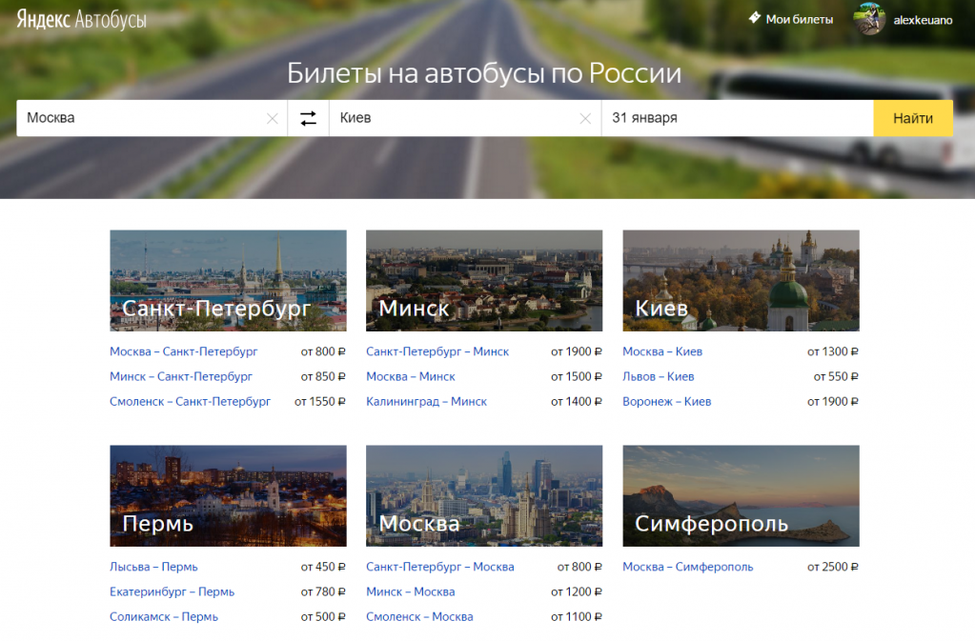Image resolution: width=975 pixels, height=641 pixels.
Task: Open the Санкт-Петербург city photo card
Action: point(228,280)
